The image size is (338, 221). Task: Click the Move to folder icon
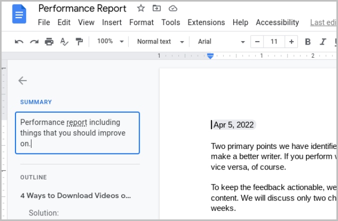pyautogui.click(x=157, y=9)
